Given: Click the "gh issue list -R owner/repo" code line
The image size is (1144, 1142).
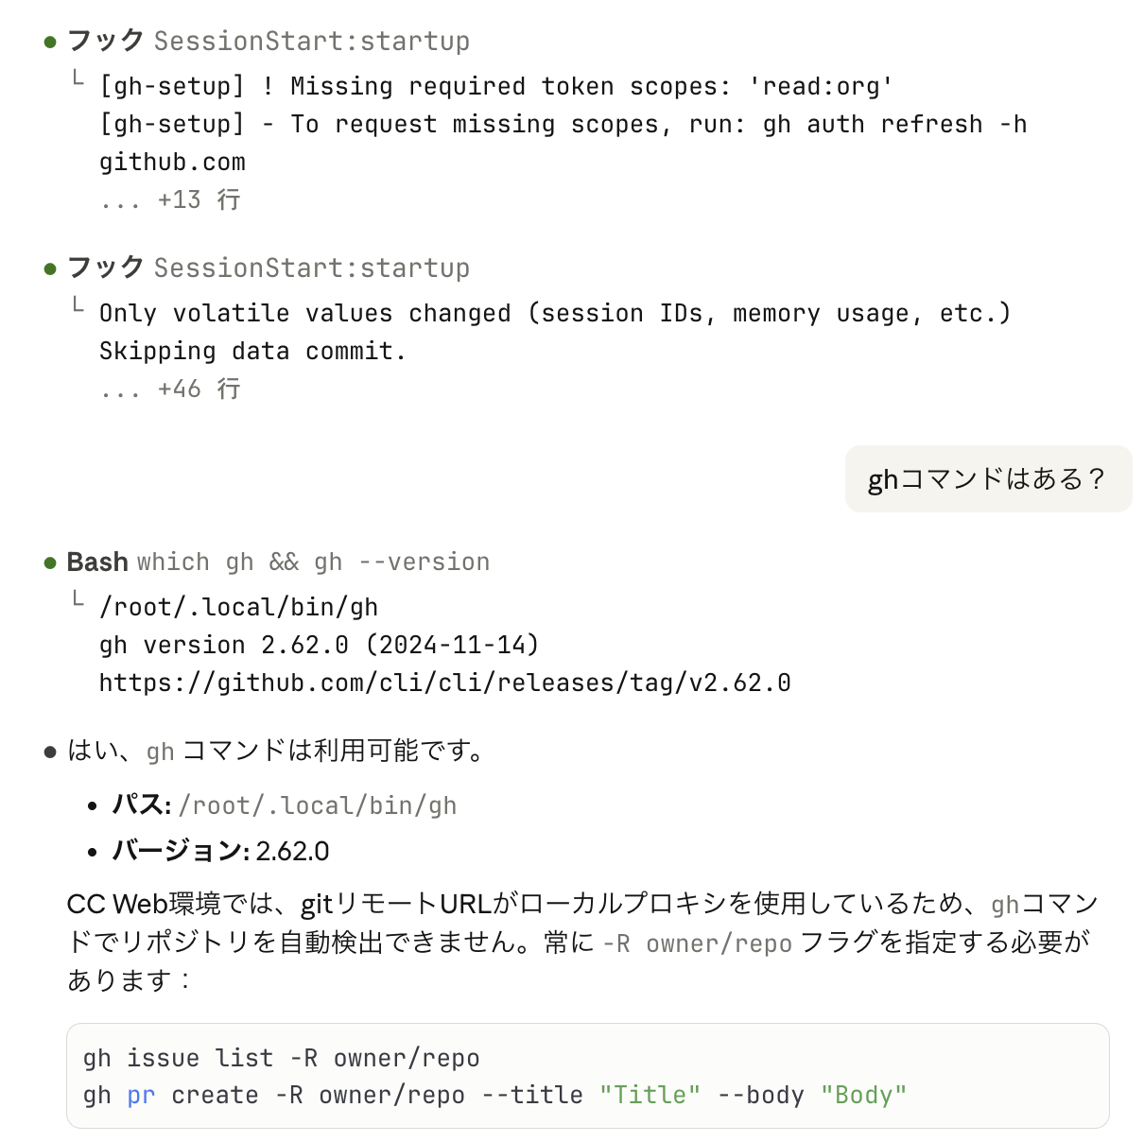Looking at the screenshot, I should click(x=281, y=1058).
